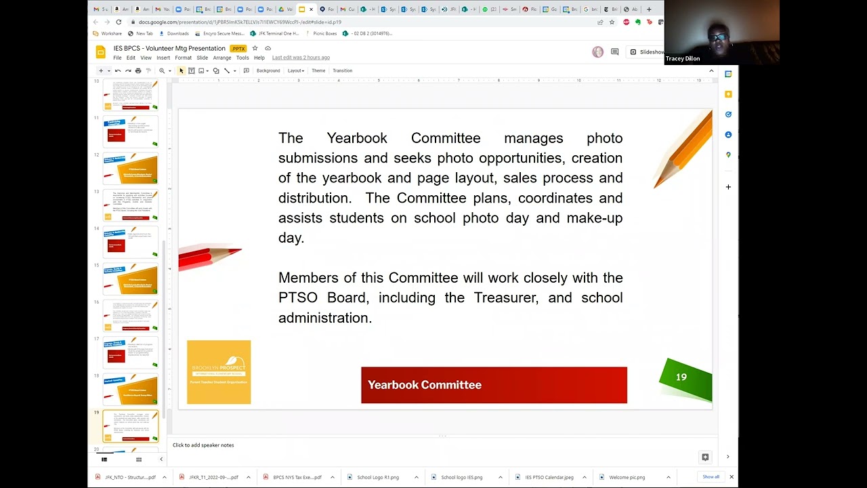This screenshot has height=488, width=867.
Task: Click the Add comment icon in toolbar
Action: tap(246, 70)
